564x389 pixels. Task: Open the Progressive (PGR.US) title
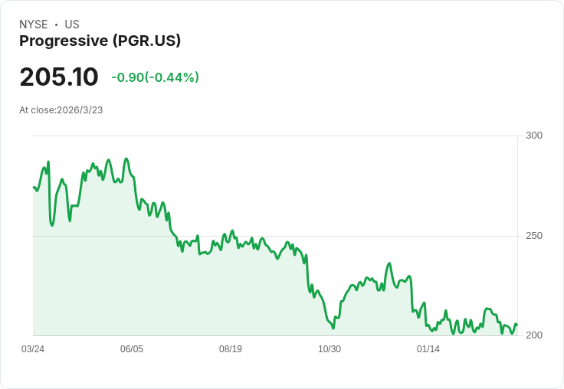click(100, 41)
